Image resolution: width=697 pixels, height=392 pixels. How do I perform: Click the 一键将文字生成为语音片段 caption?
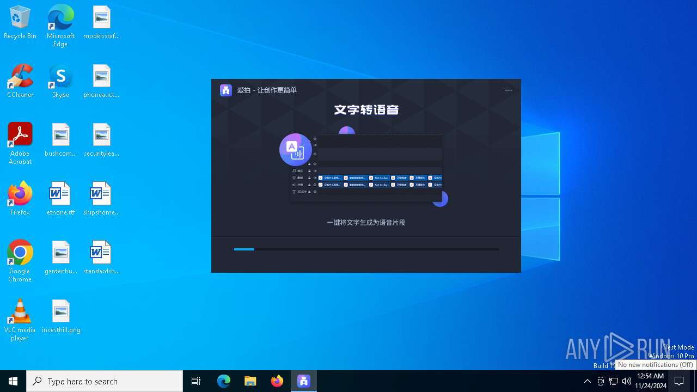point(366,223)
